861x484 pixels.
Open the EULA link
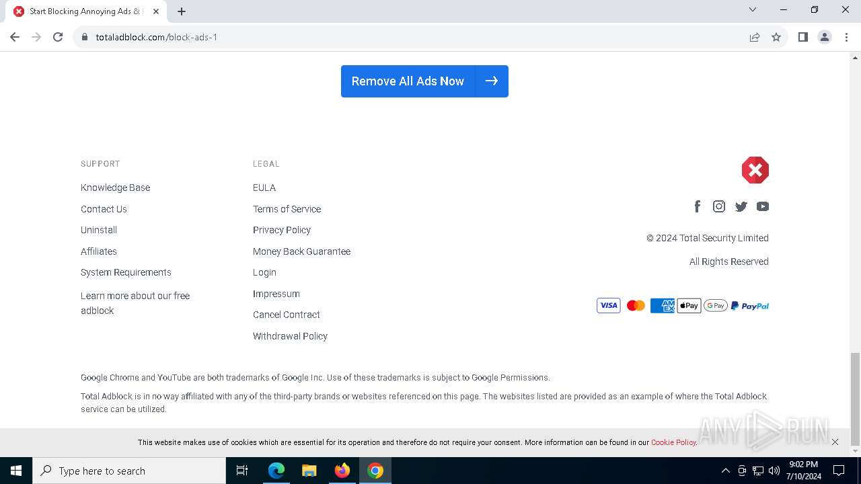click(x=264, y=188)
